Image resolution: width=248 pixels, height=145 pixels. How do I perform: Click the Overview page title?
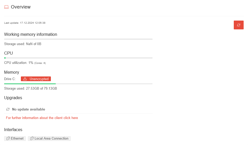21,7
